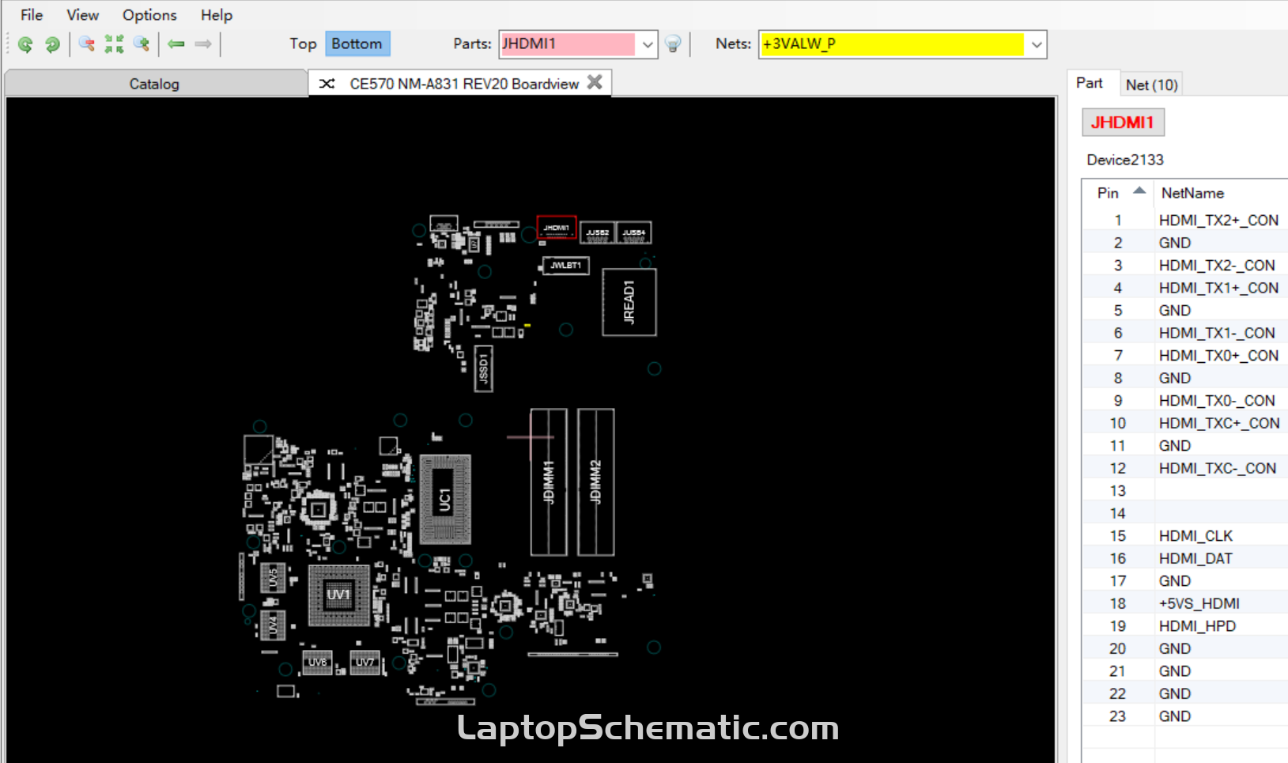Expand the Nets dropdown list

tap(1036, 44)
